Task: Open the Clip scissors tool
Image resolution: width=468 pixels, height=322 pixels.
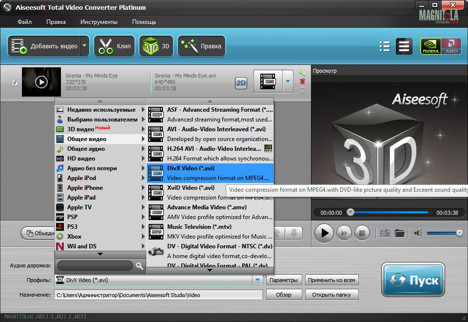Action: point(115,46)
